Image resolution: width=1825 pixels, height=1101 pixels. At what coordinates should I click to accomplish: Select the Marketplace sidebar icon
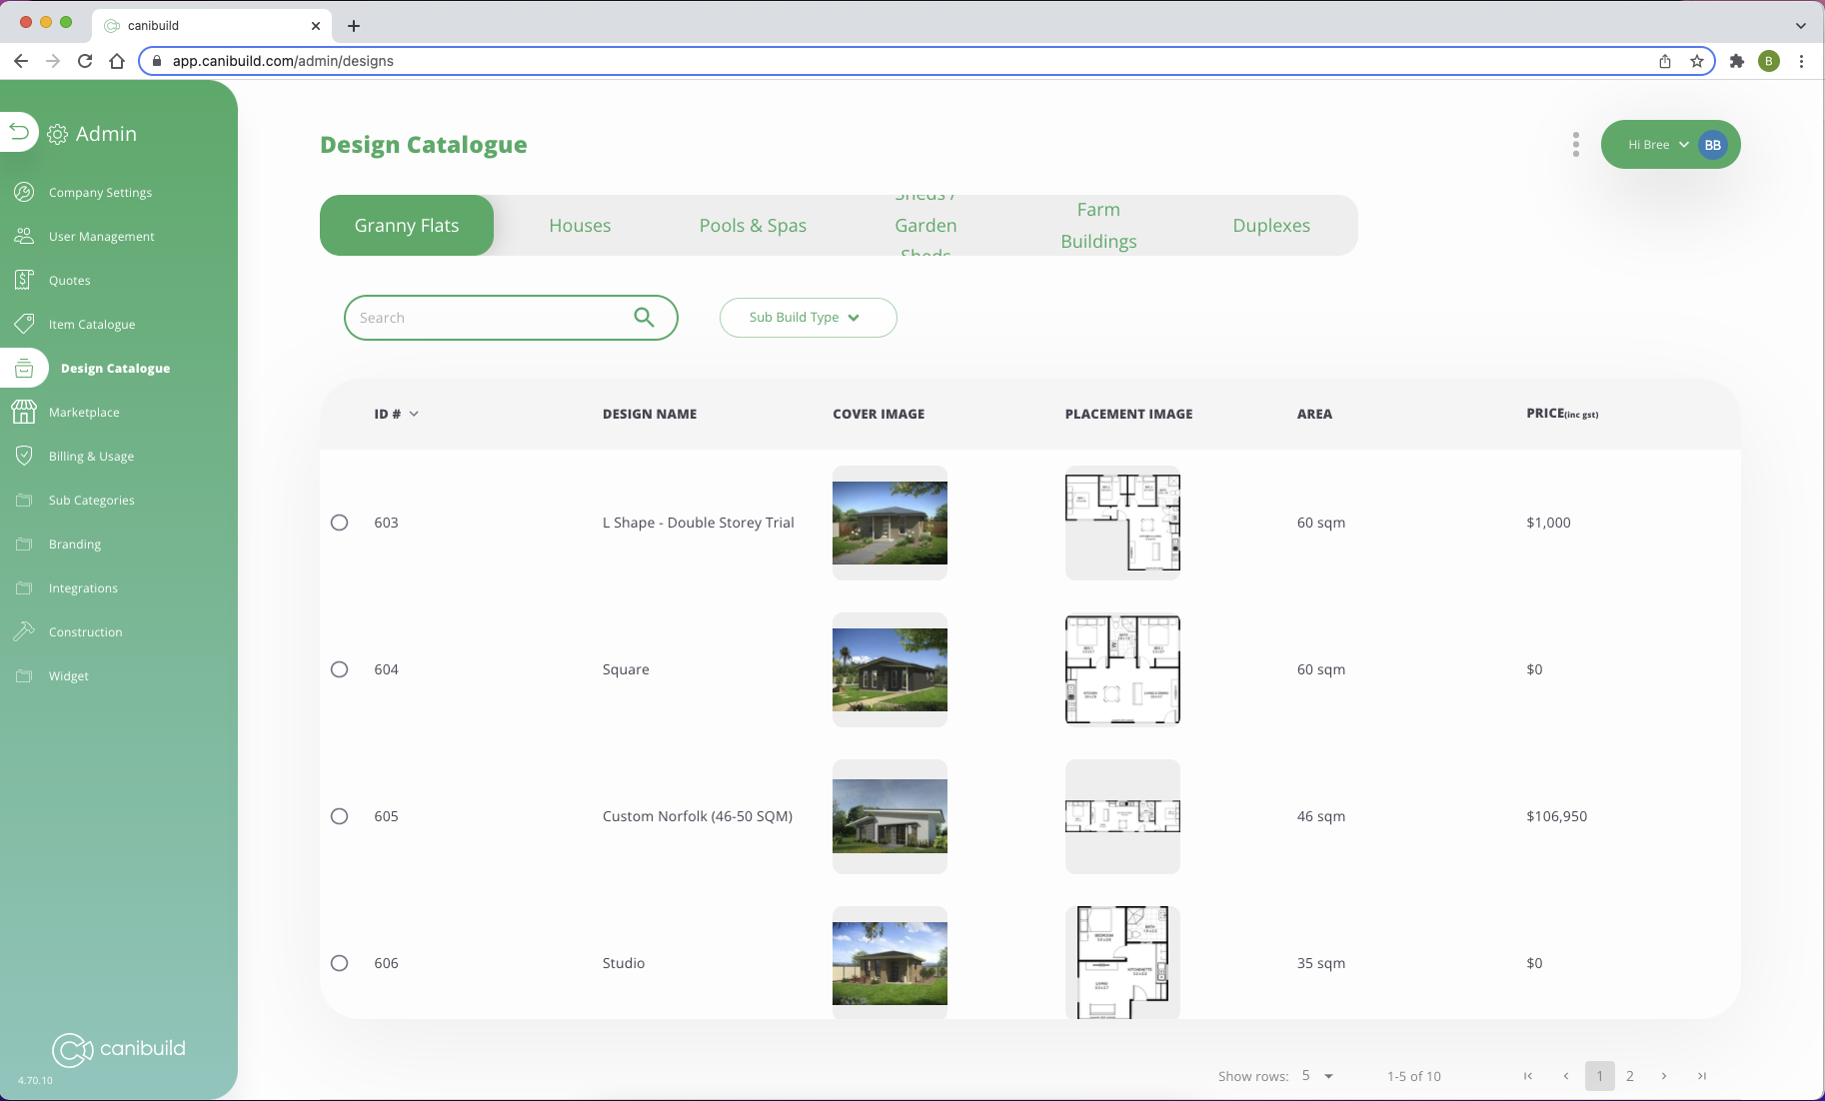point(24,412)
